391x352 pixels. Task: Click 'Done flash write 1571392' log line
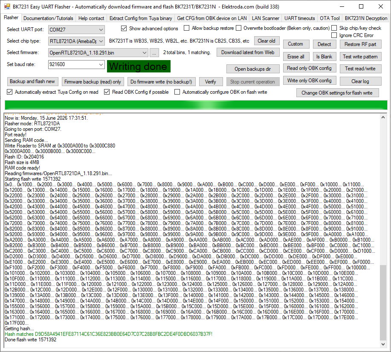[30, 340]
